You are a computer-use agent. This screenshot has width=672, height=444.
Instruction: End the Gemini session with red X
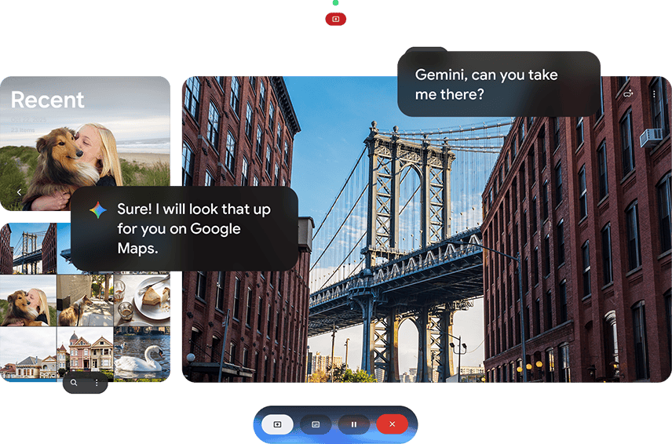[392, 424]
